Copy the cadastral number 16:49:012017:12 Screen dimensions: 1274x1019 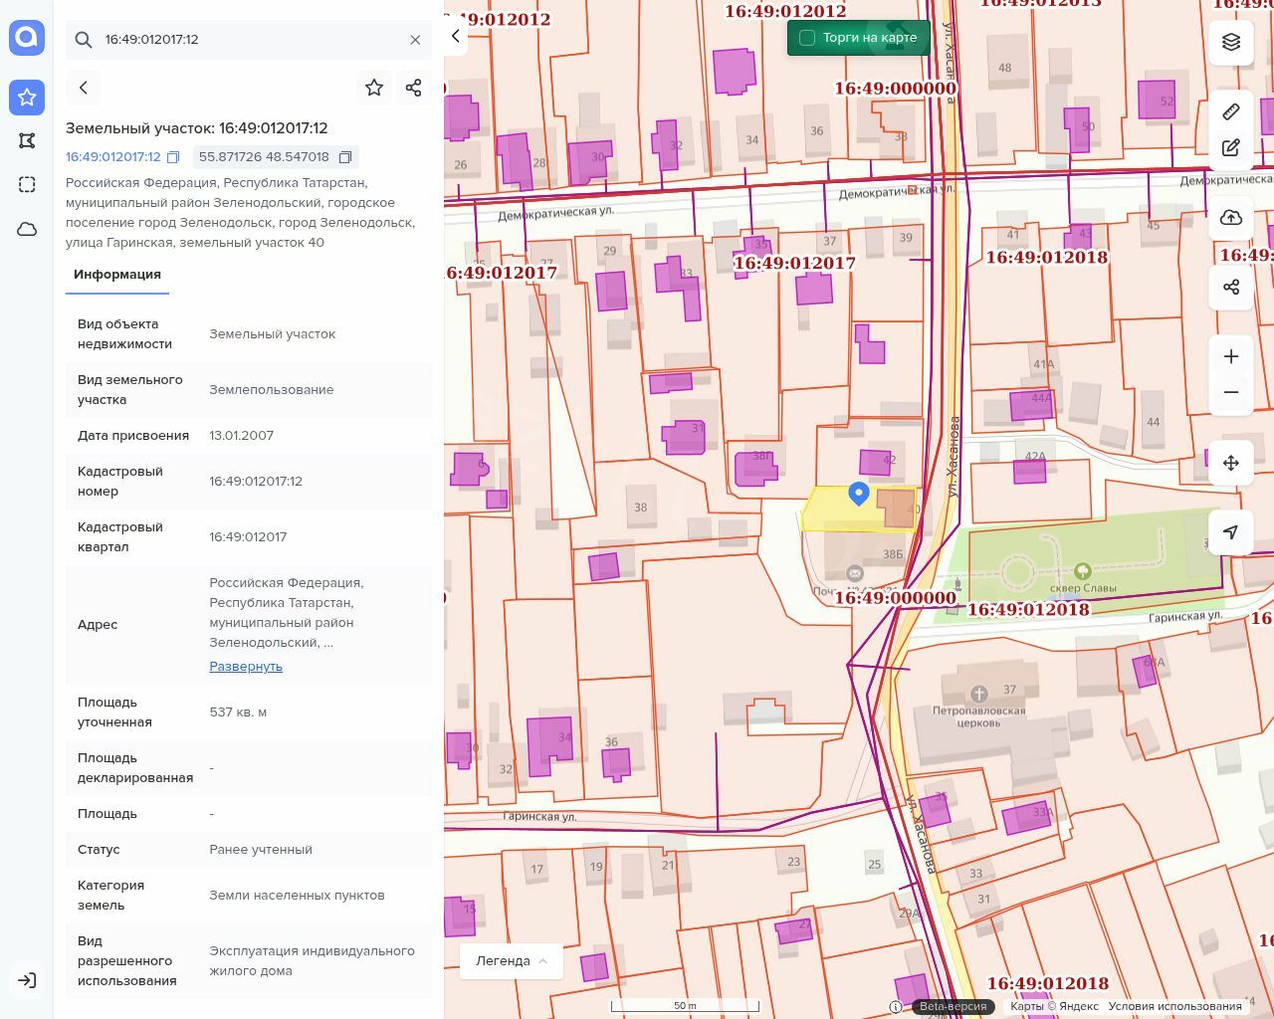coord(173,157)
